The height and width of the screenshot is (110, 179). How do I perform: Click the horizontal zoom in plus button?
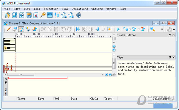(x=107, y=75)
